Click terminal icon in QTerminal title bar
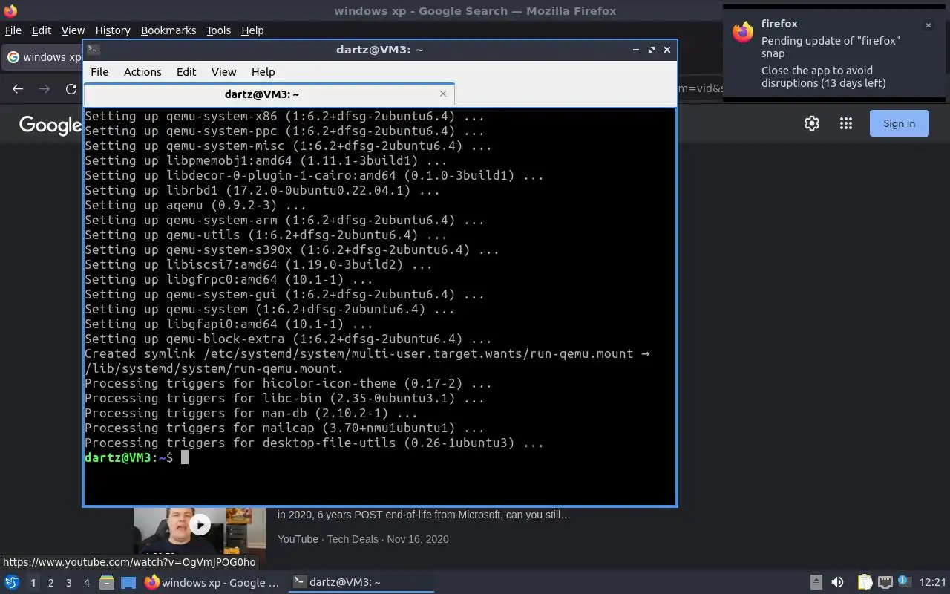This screenshot has width=950, height=594. [x=93, y=50]
